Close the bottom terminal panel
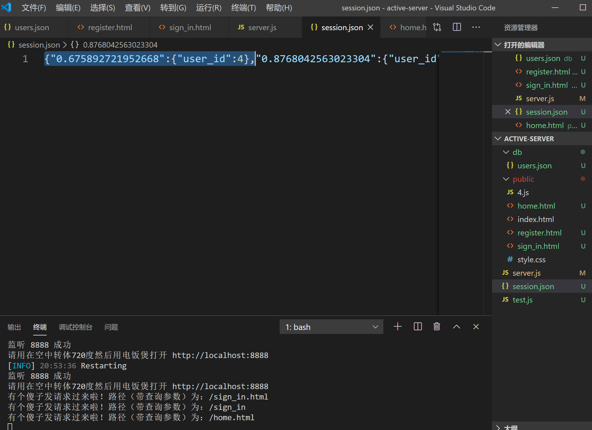This screenshot has width=592, height=430. [x=476, y=327]
